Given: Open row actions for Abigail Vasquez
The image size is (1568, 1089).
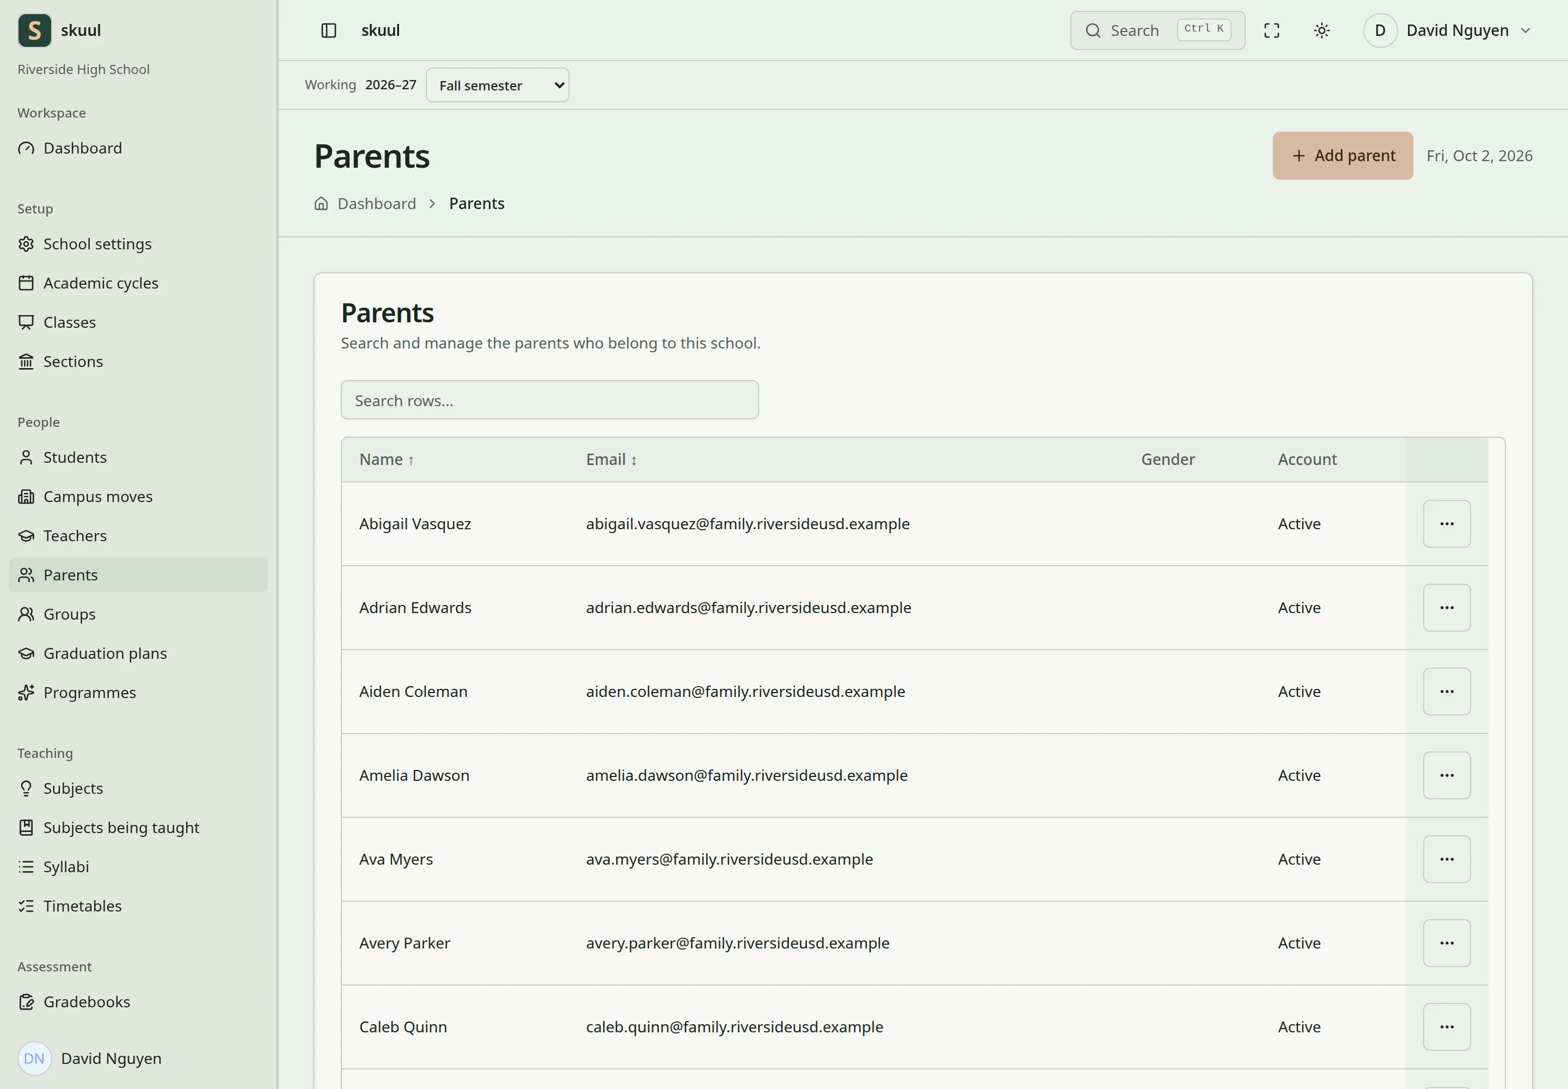Looking at the screenshot, I should pyautogui.click(x=1447, y=524).
